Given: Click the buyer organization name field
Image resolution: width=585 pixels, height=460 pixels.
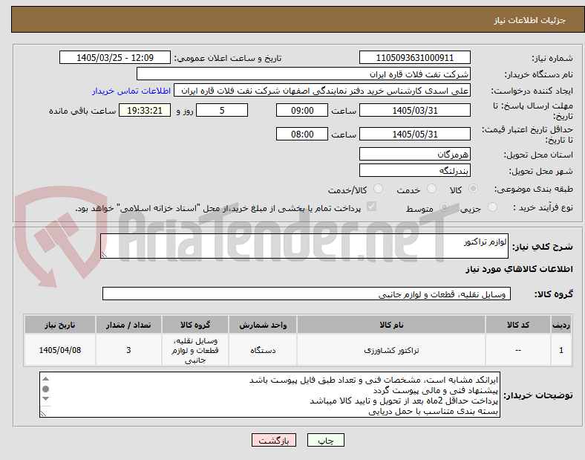Looking at the screenshot, I should point(304,74).
